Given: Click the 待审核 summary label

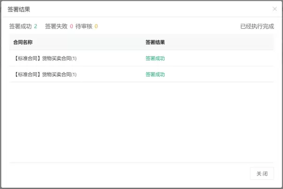Looking at the screenshot, I should (84, 26).
